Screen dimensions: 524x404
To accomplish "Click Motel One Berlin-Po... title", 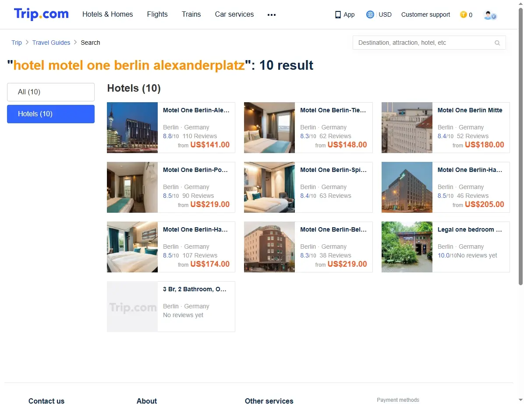I will point(195,170).
